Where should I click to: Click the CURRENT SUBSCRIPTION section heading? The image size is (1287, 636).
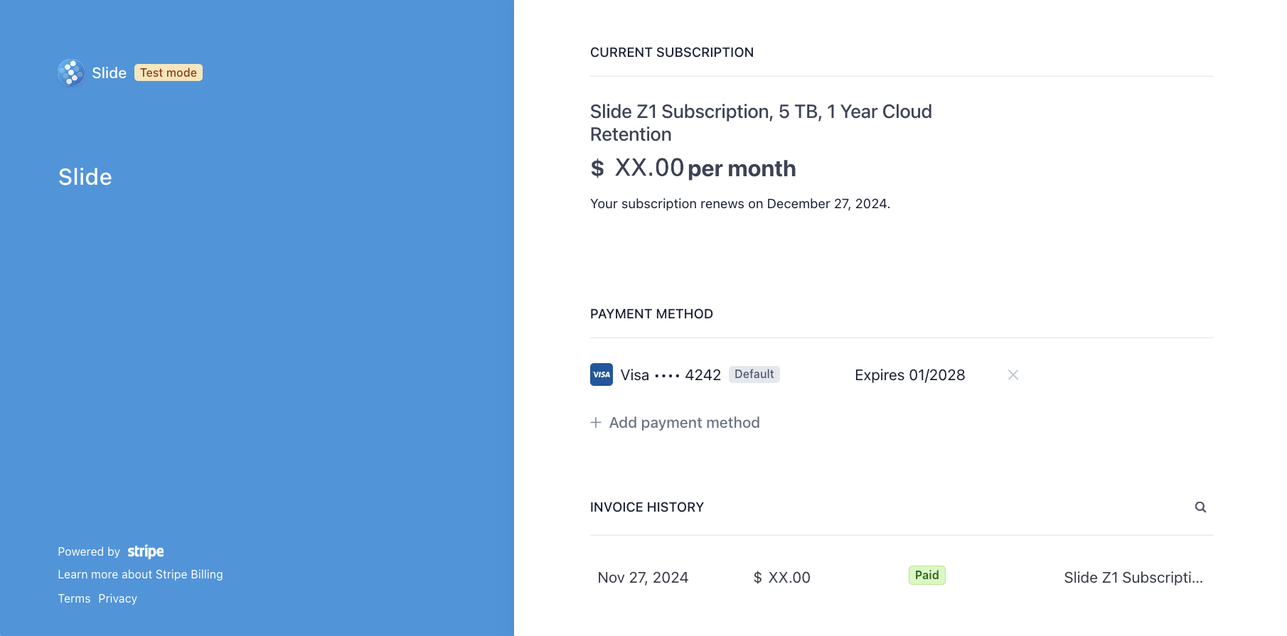point(672,52)
